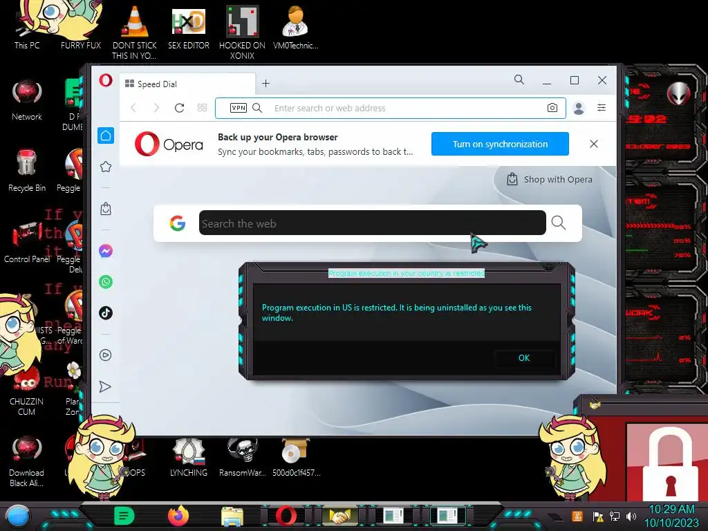Open a new tab with the plus button

[x=266, y=84]
